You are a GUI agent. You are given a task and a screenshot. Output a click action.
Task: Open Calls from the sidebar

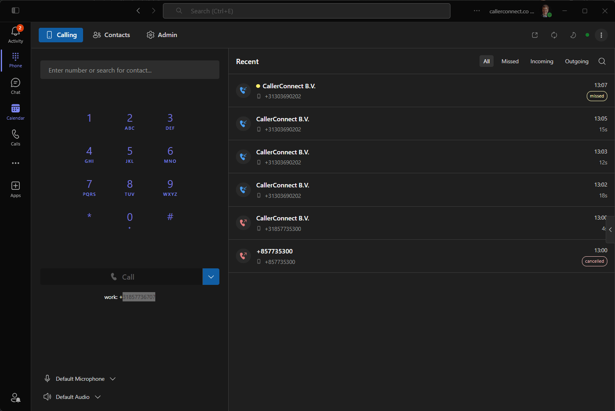tap(15, 137)
